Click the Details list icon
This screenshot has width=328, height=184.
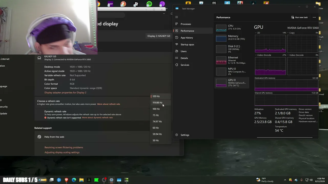pyautogui.click(x=177, y=58)
